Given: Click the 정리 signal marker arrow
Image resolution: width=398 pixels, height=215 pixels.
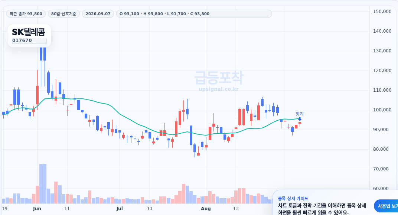Looking at the screenshot, I should (300, 119).
